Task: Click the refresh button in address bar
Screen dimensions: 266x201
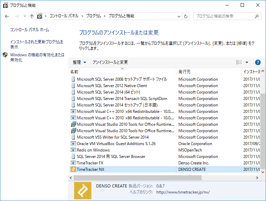Action: point(185,16)
